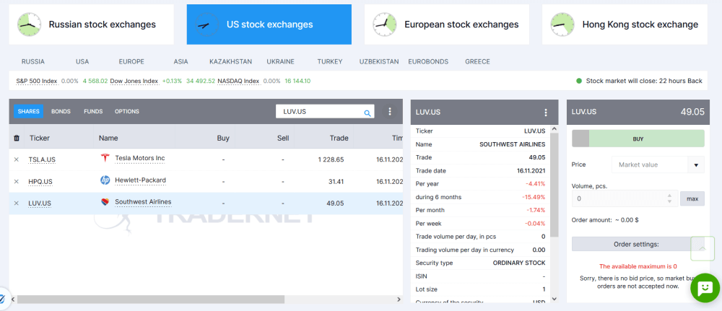Open the three-dot menu of LUV.US info panel
The height and width of the screenshot is (311, 722).
pyautogui.click(x=546, y=113)
